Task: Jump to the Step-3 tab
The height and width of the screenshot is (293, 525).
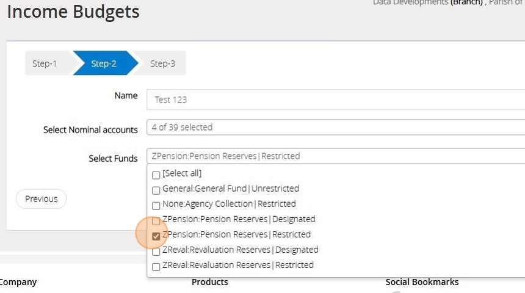Action: pos(162,63)
